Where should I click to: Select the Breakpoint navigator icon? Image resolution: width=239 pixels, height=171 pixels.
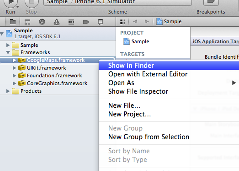pyautogui.click(x=86, y=22)
